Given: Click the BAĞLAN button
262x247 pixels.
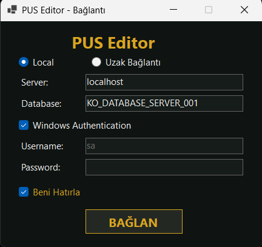Looking at the screenshot, I should click(x=134, y=222).
